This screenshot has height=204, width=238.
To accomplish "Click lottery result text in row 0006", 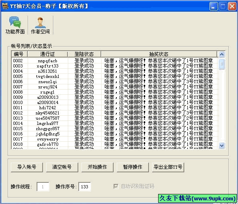I will [x=159, y=82].
